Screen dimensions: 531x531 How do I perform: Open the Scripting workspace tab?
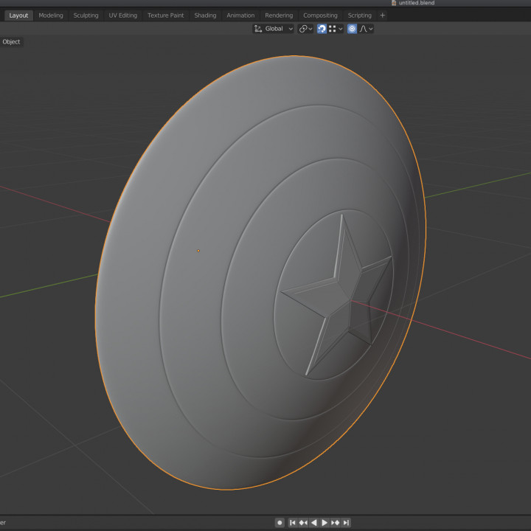pyautogui.click(x=359, y=15)
